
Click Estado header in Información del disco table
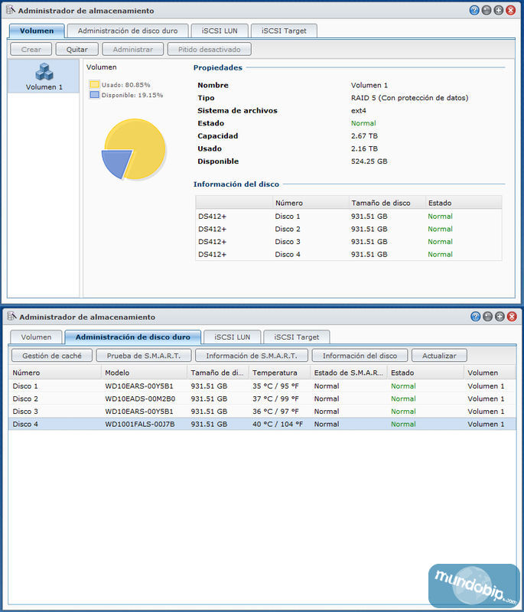click(x=463, y=203)
